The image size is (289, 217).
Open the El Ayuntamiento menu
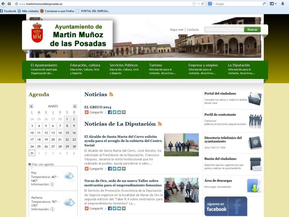(x=44, y=65)
